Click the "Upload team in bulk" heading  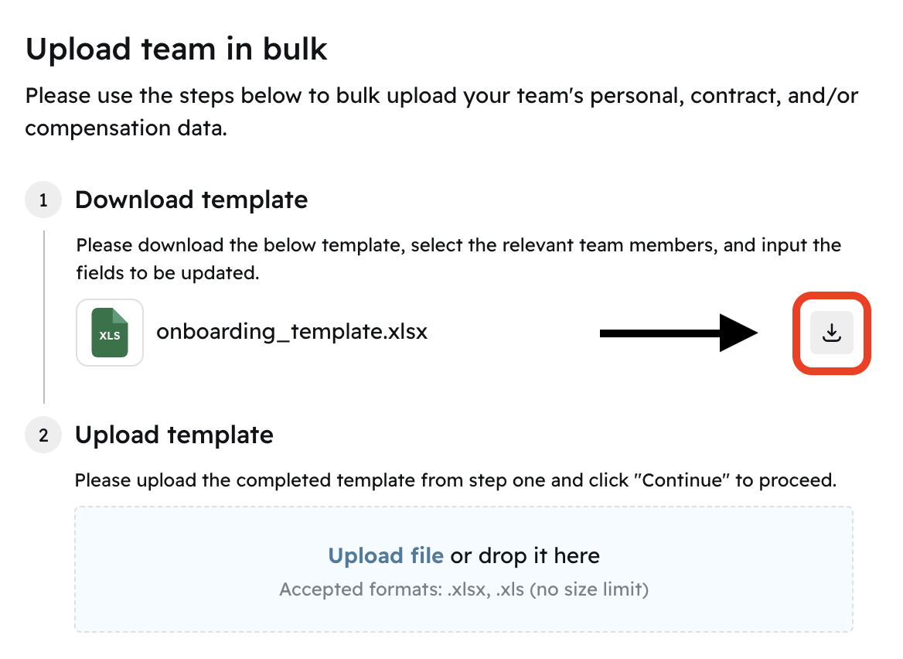tap(176, 50)
